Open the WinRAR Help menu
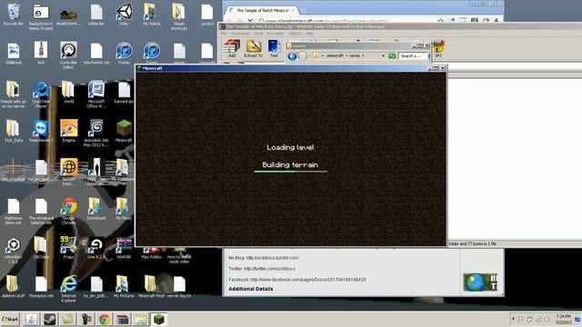 click(309, 34)
